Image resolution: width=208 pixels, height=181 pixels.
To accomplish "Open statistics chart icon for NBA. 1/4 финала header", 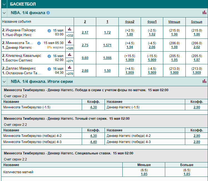I will tap(204, 12).
